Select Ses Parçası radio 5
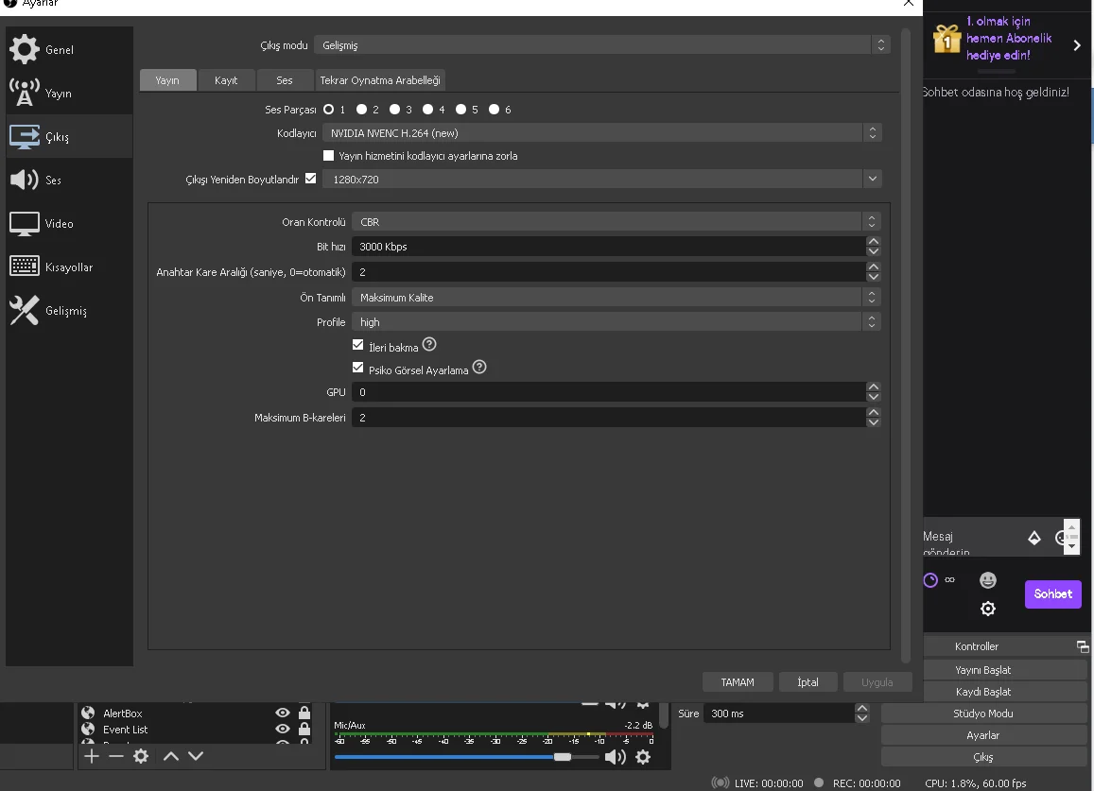Screen dimensions: 1094x791 coord(461,110)
